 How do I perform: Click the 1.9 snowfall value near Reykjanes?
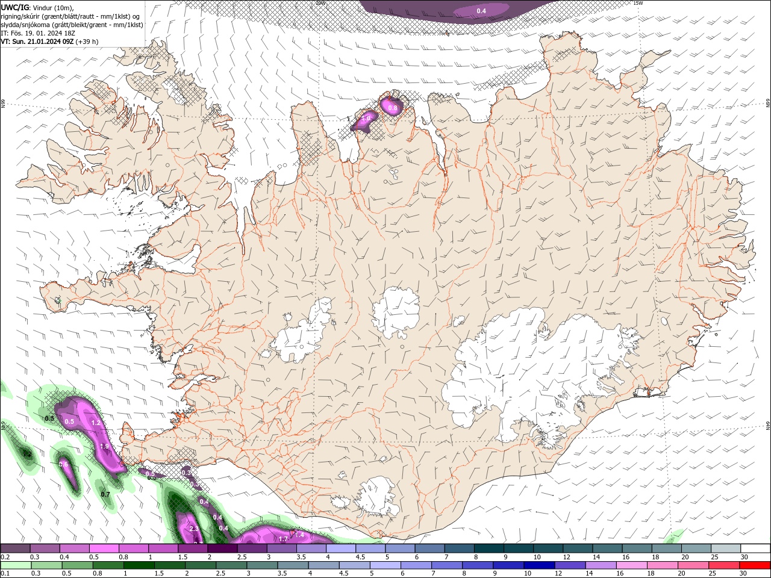point(104,446)
